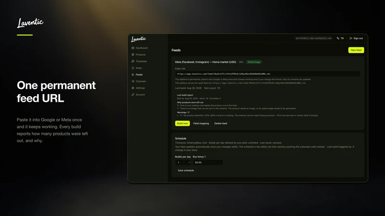
Task: Click the 'Last build: Aug 20, 2026' text
Action: click(x=188, y=88)
